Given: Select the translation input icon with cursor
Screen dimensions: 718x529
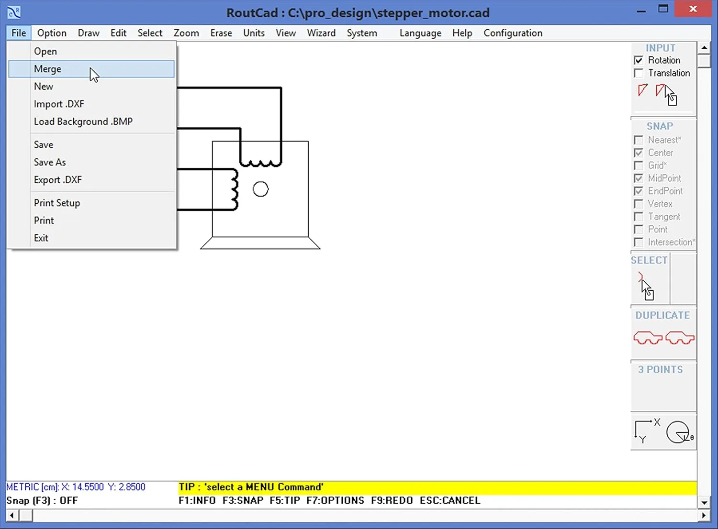Looking at the screenshot, I should pyautogui.click(x=662, y=91).
